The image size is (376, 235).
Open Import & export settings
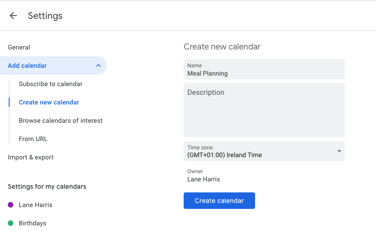click(x=31, y=157)
